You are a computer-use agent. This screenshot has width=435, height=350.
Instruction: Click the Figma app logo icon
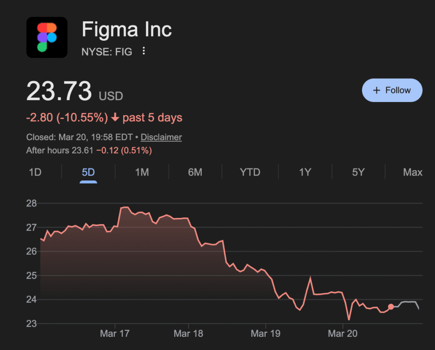click(x=47, y=37)
